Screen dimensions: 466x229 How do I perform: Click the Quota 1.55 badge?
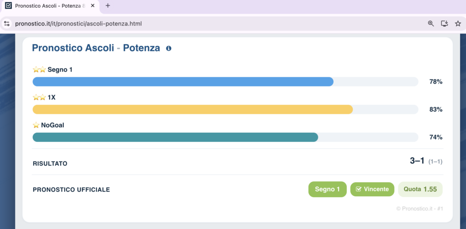(420, 189)
